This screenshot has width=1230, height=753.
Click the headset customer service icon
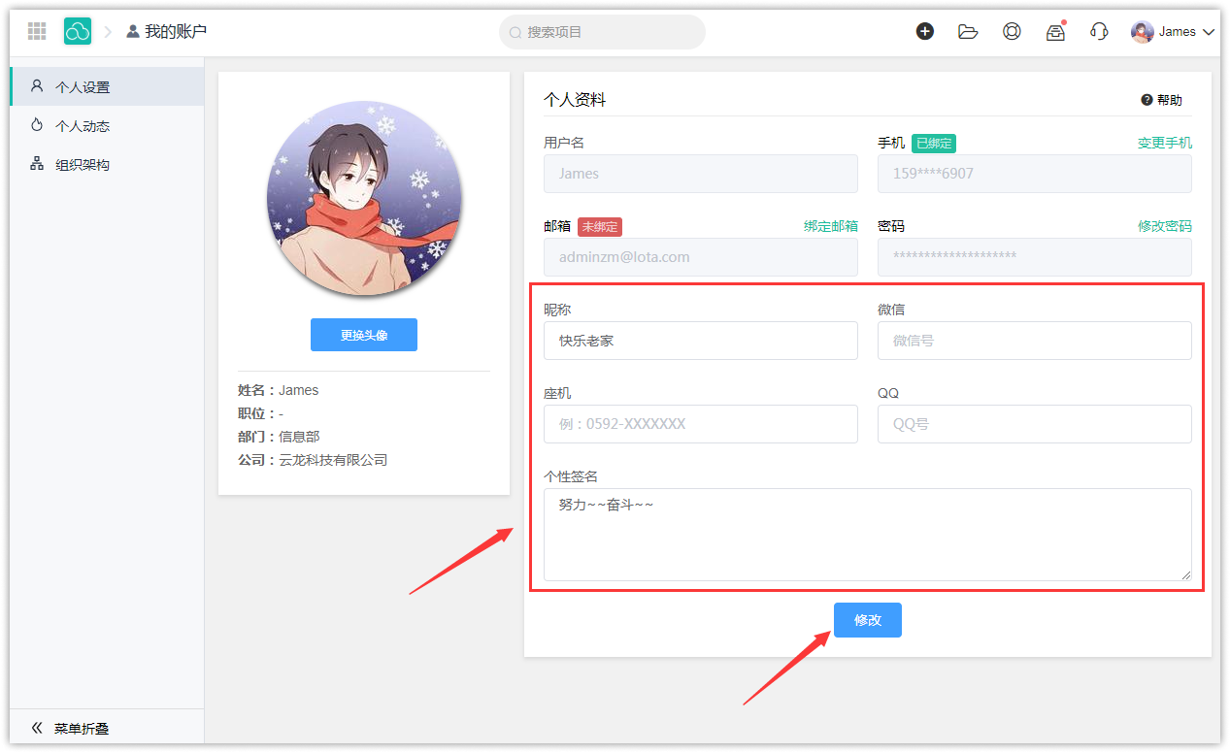click(1099, 31)
